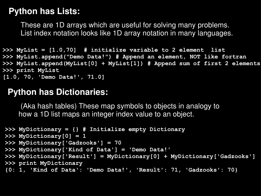Click the code line MyList.append("Demo Data!")
Screen dimensions: 261x196
click(124, 57)
